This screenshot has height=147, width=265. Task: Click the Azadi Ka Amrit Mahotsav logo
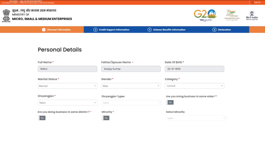[x=232, y=15]
